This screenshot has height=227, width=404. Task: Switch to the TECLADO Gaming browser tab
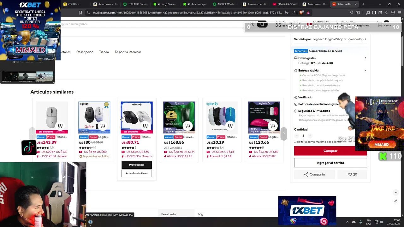(x=135, y=4)
